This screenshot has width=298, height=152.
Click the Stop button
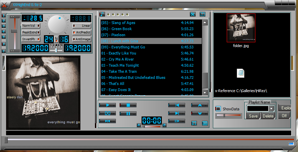point(128,105)
